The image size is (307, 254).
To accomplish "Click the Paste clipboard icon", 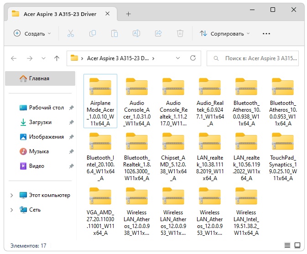I will point(114,33).
